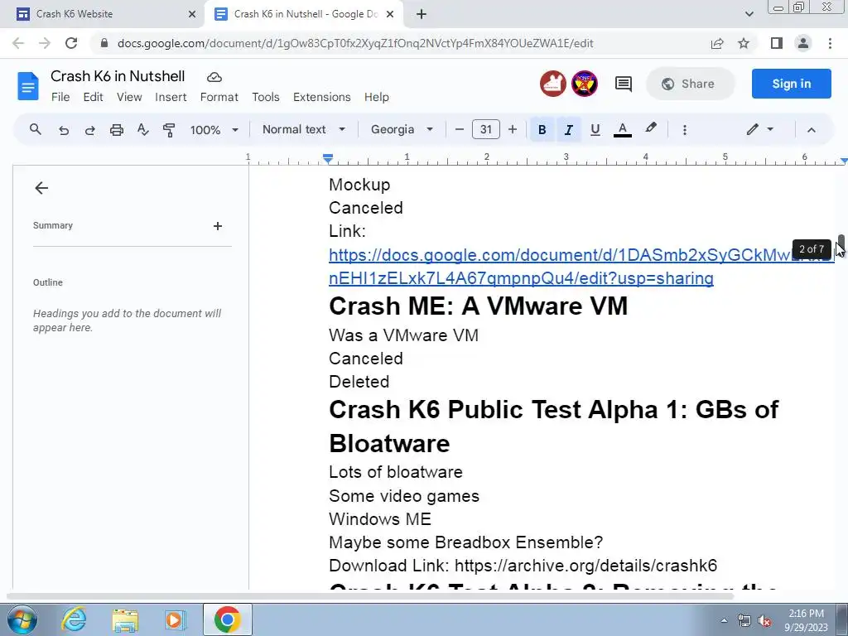Print the document
848x636 pixels.
point(116,130)
